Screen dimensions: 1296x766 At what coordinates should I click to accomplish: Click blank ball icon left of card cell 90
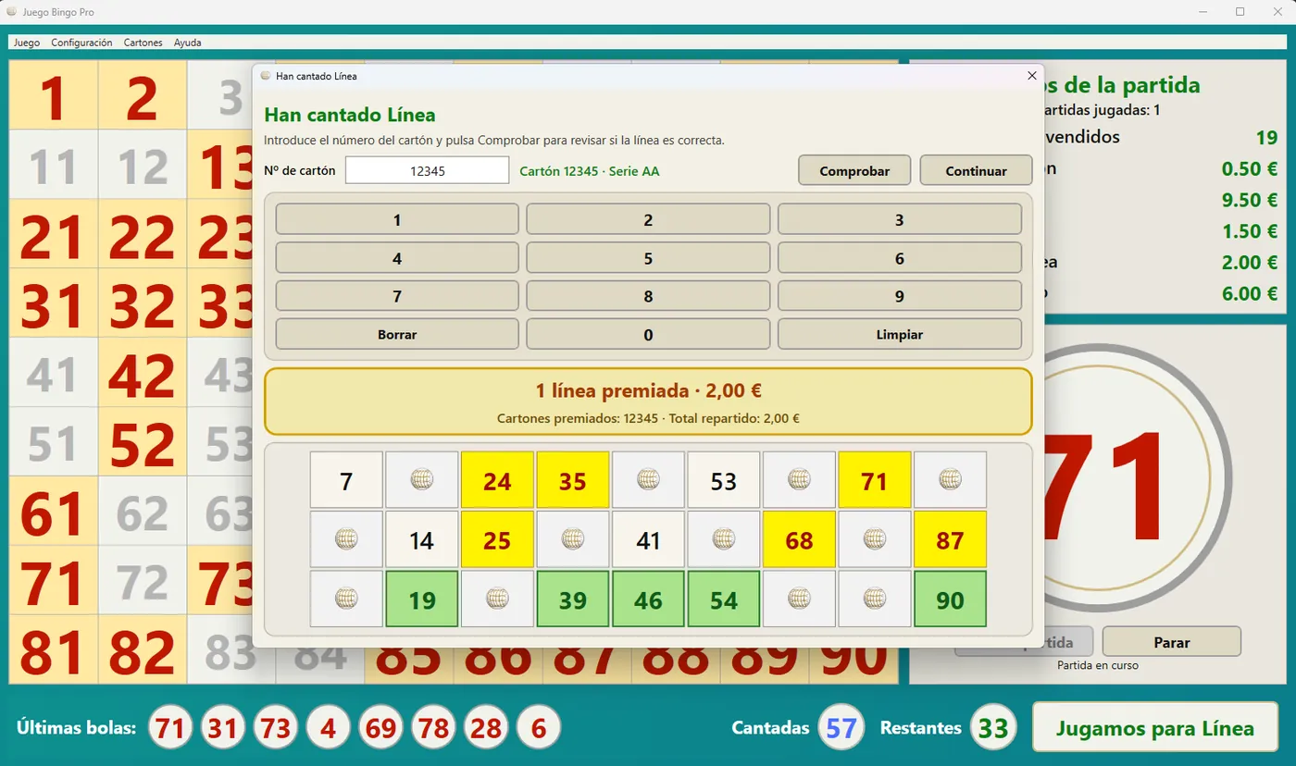[x=875, y=599]
